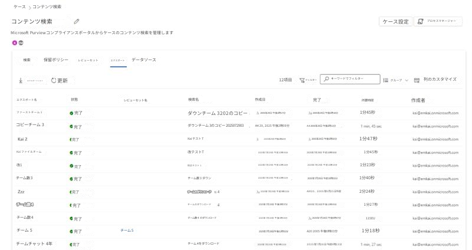
Task: Click the 1分47秒 duration cell
Action: click(x=368, y=139)
